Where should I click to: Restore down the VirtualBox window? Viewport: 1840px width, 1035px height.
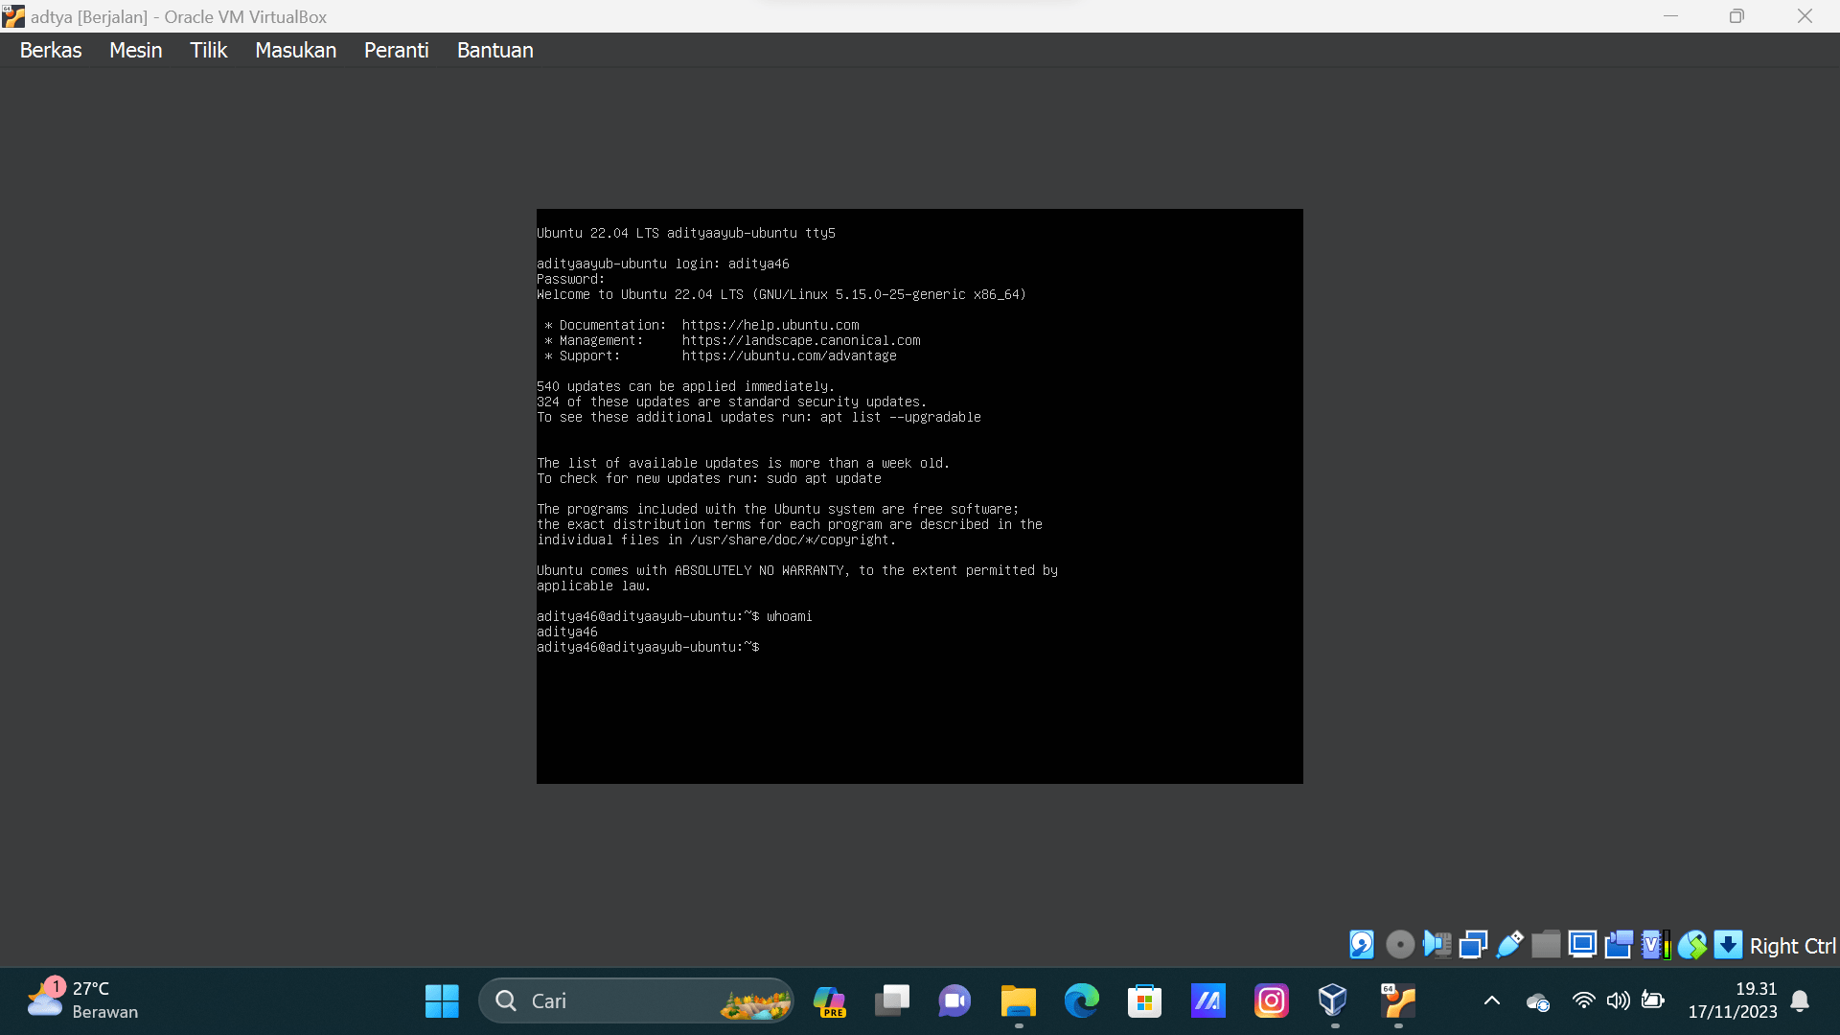pyautogui.click(x=1736, y=16)
